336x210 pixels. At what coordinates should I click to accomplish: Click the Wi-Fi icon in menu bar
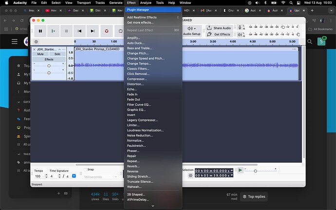(x=283, y=3)
